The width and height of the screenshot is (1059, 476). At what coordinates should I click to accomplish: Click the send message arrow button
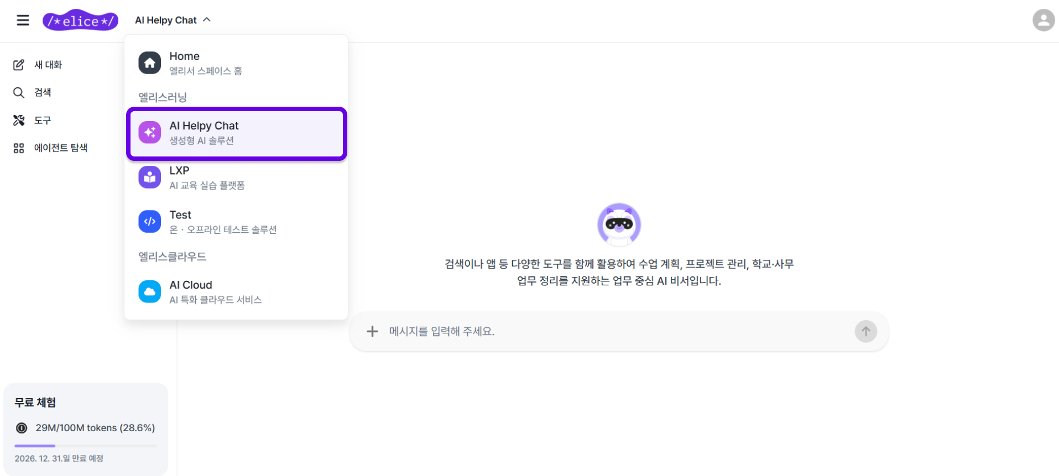point(865,331)
